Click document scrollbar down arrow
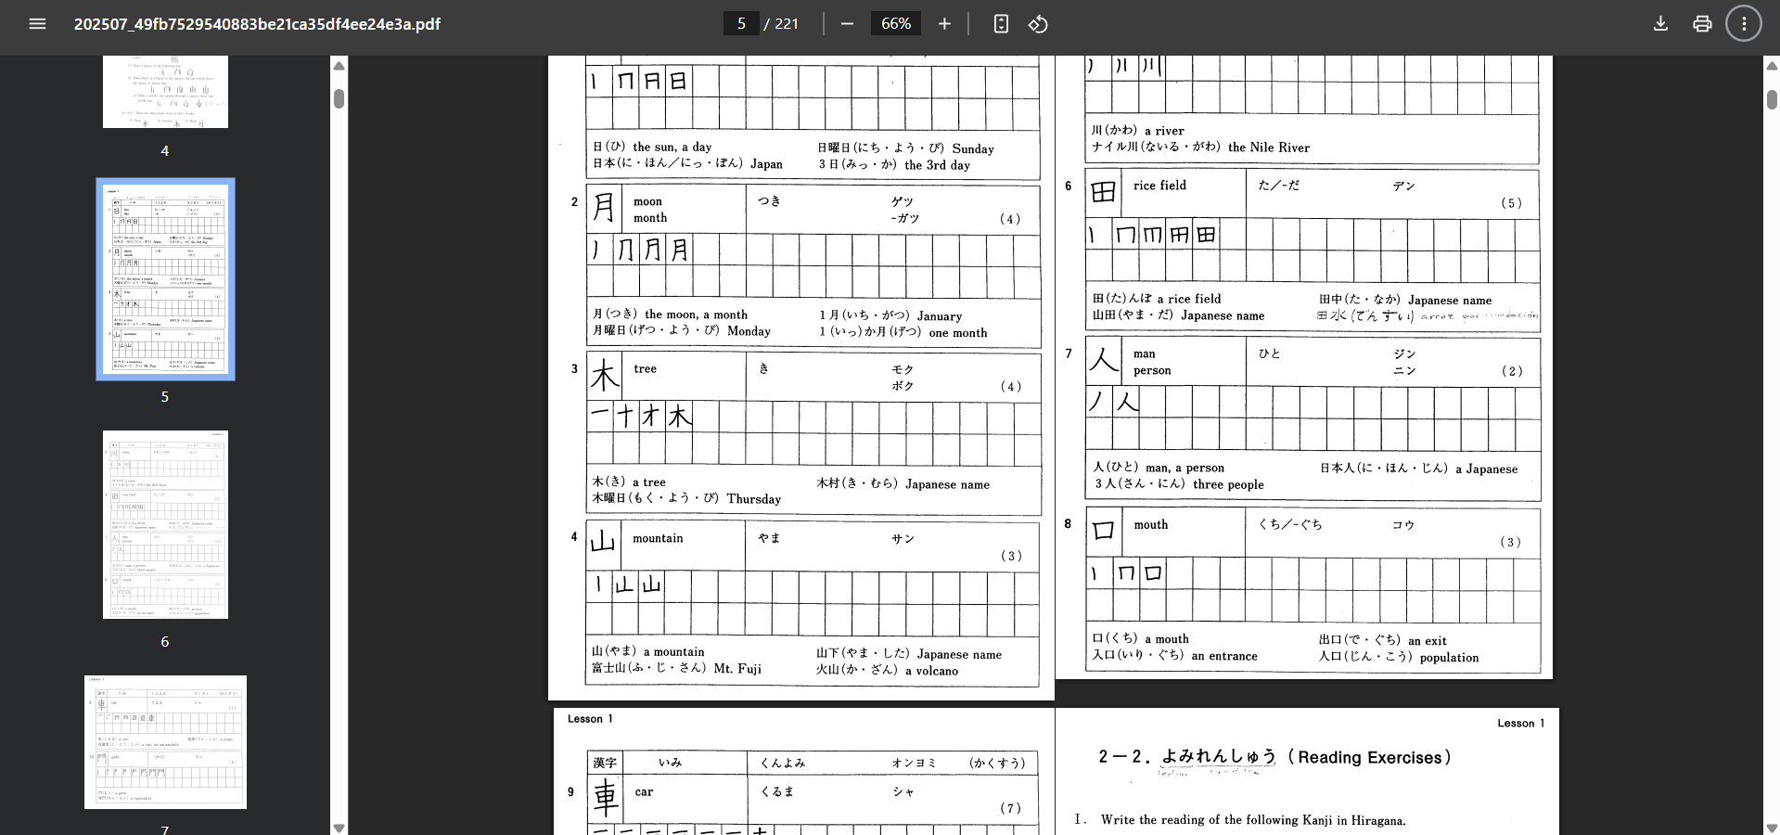The height and width of the screenshot is (835, 1780). (x=1772, y=828)
